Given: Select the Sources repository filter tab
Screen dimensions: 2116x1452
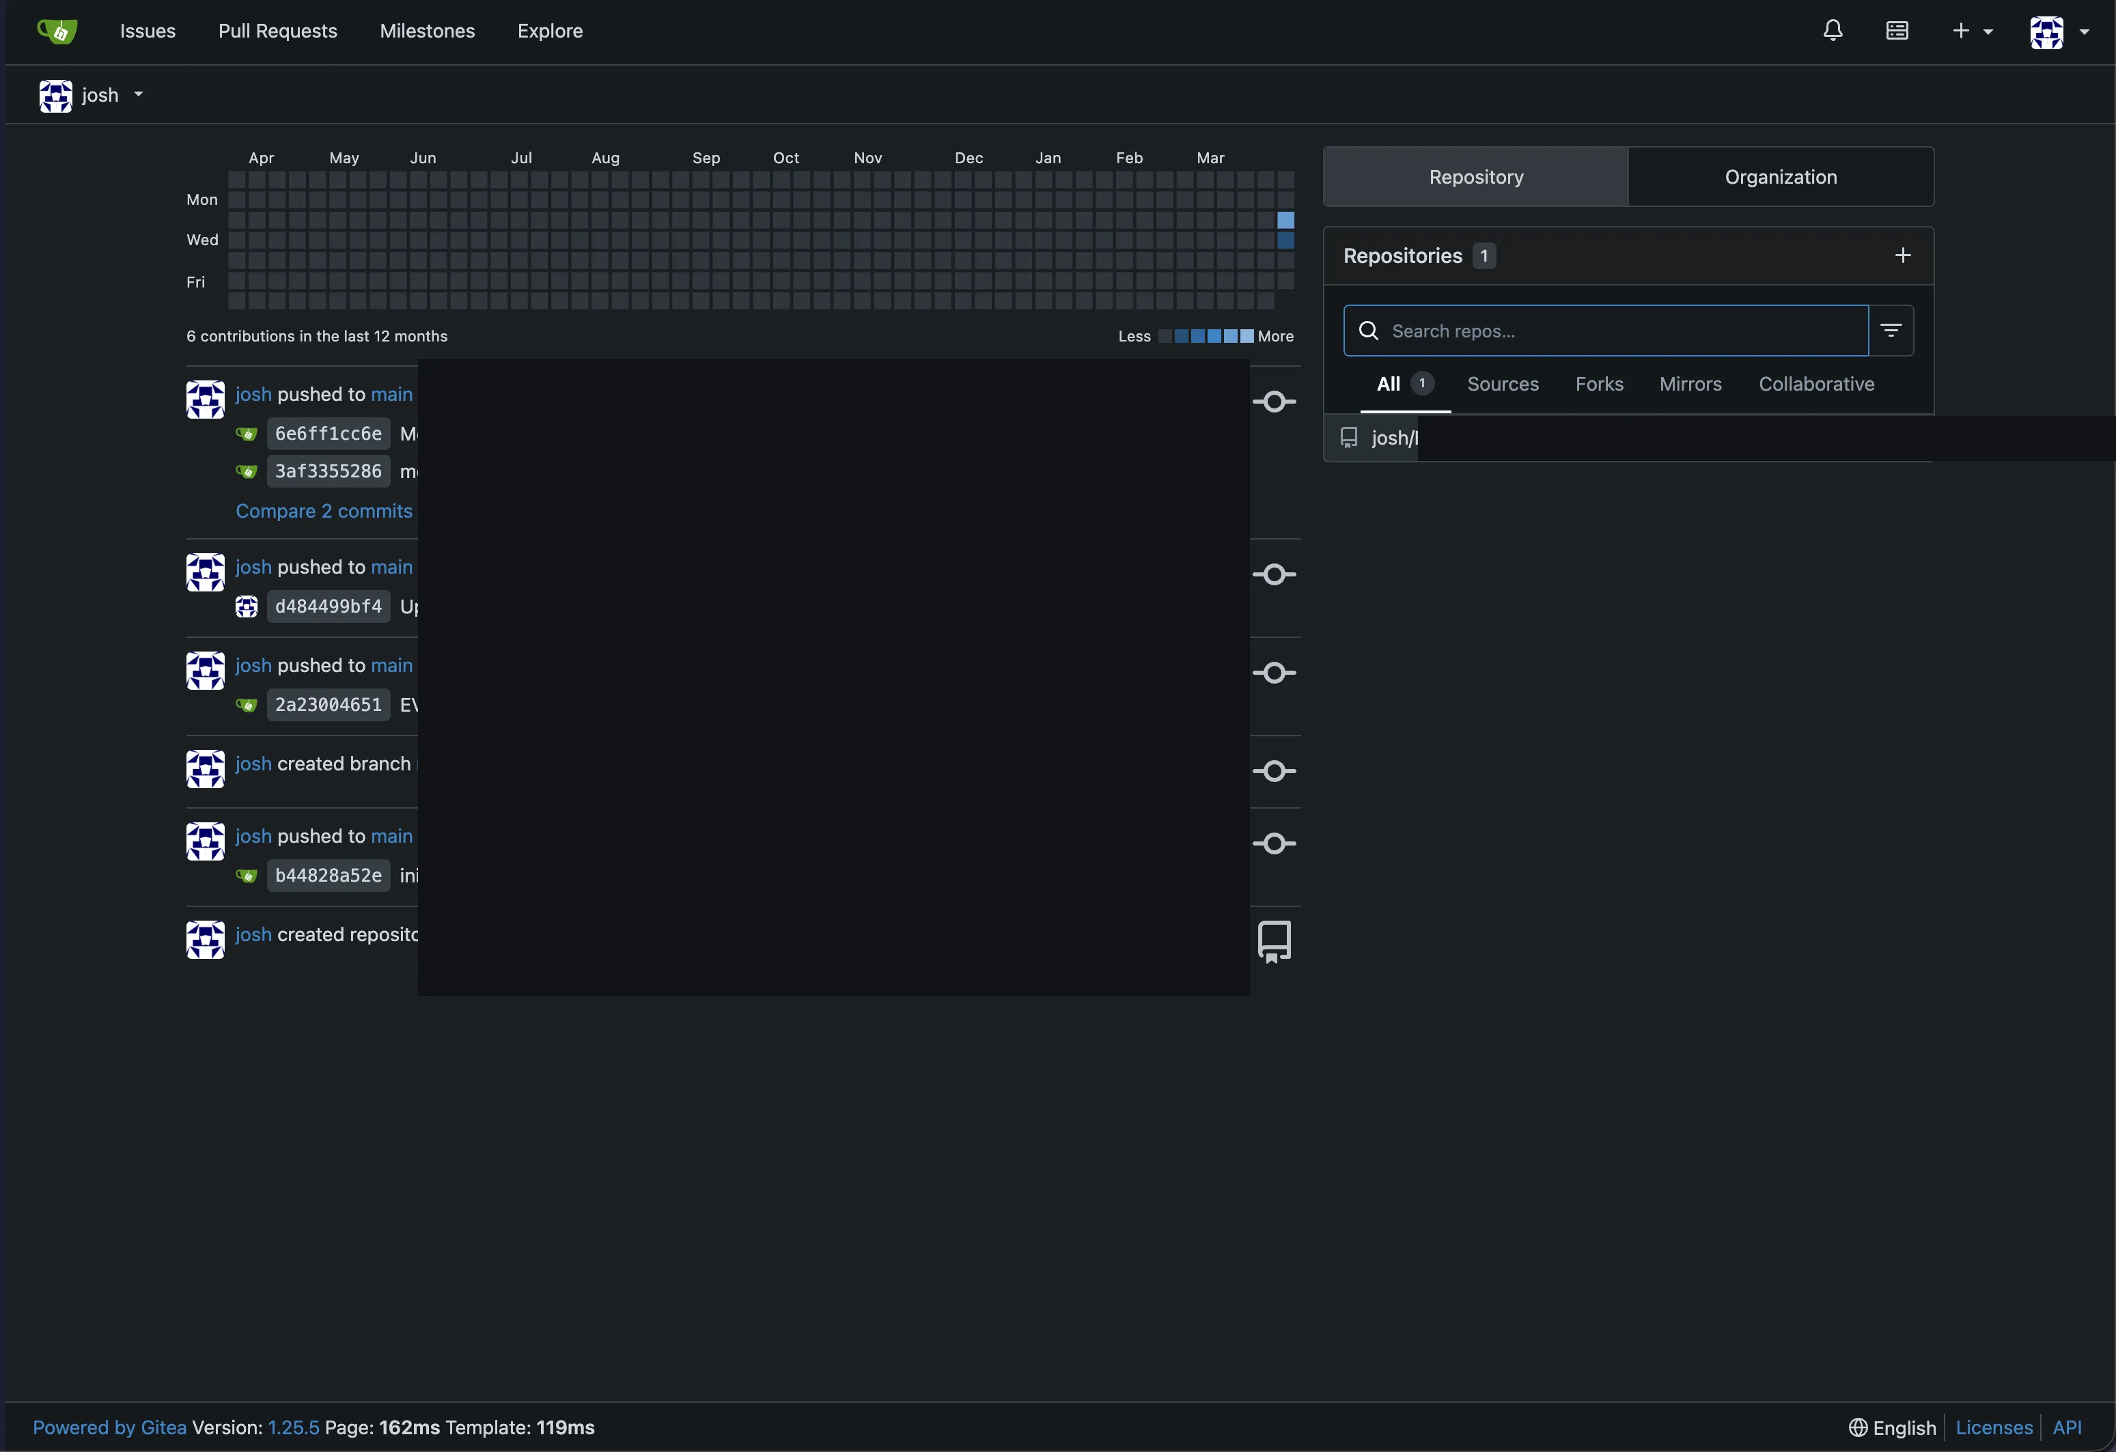Looking at the screenshot, I should point(1503,384).
